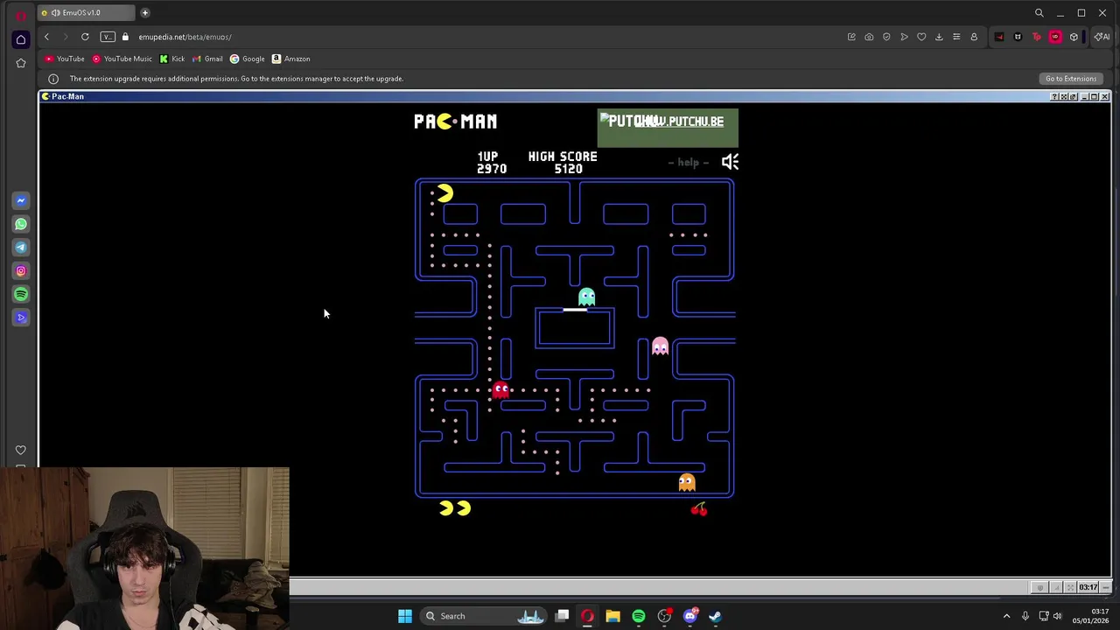Open Google bookmark

pos(248,59)
